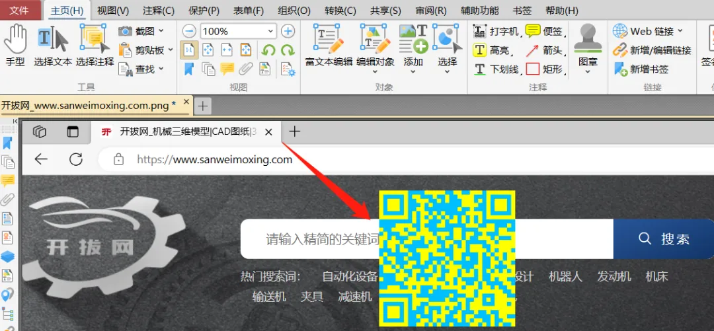Switch to the 表单(F) ribbon tab
Screen dimensions: 714x331
tap(249, 11)
